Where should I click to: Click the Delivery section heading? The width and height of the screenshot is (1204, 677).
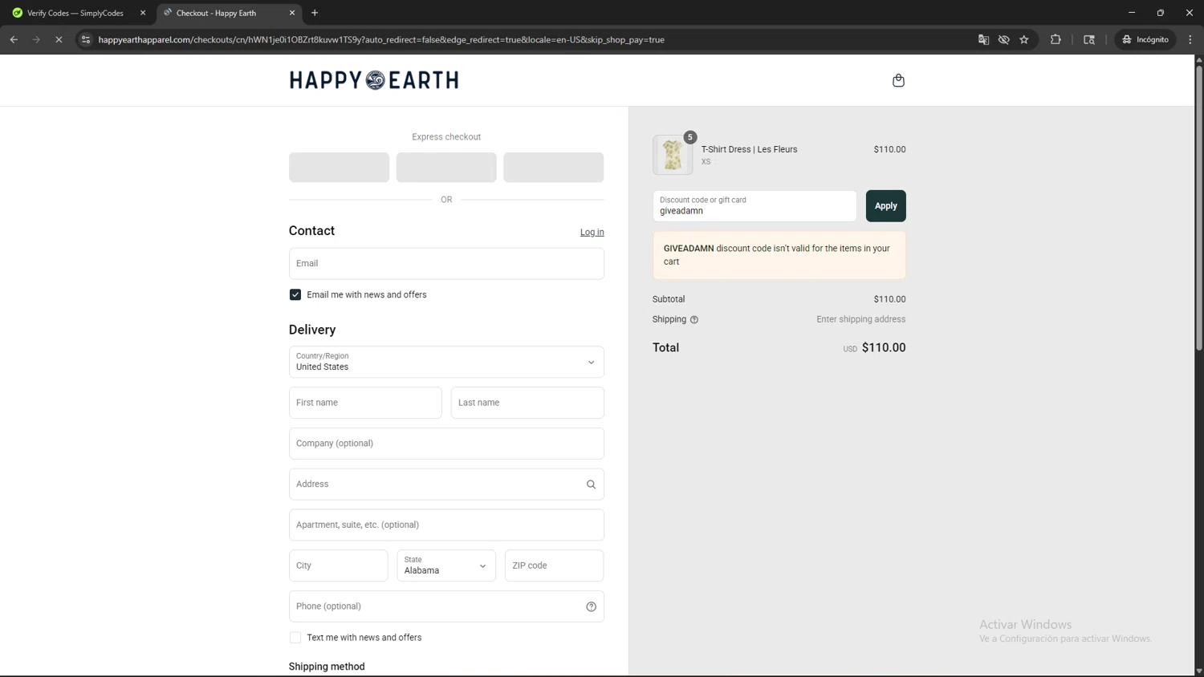(312, 330)
